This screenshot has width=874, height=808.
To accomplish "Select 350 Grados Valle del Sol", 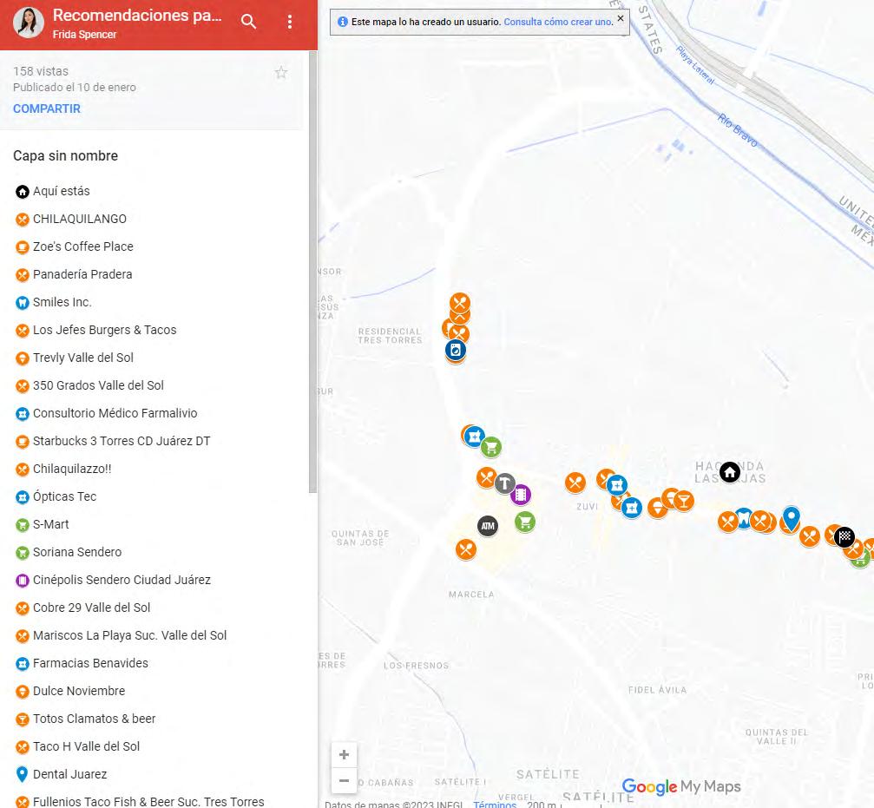I will click(x=98, y=385).
